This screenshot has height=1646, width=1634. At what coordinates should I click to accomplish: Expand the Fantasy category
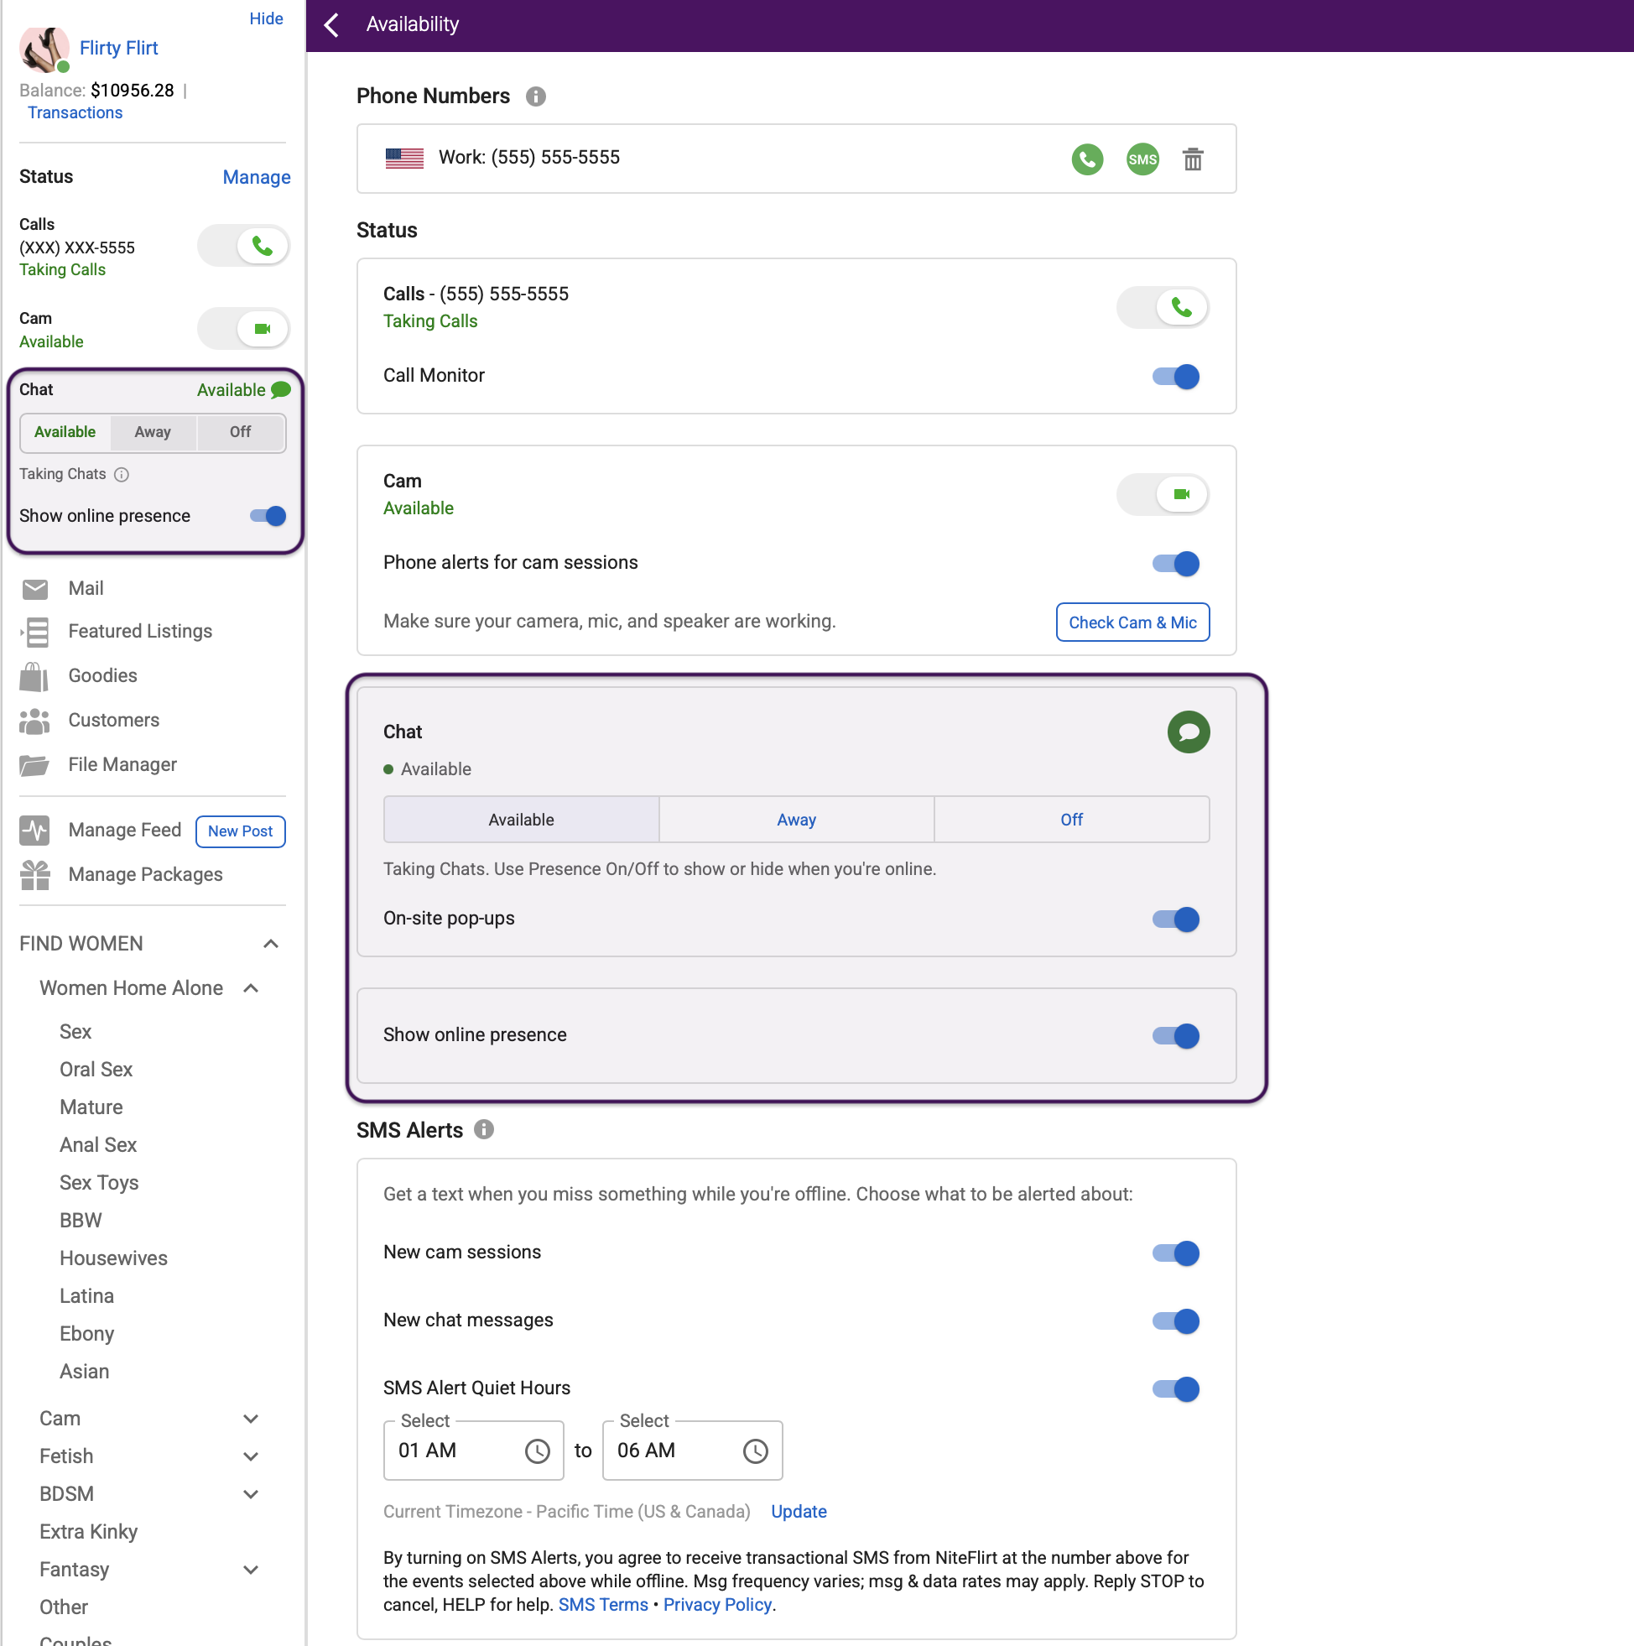pyautogui.click(x=252, y=1570)
